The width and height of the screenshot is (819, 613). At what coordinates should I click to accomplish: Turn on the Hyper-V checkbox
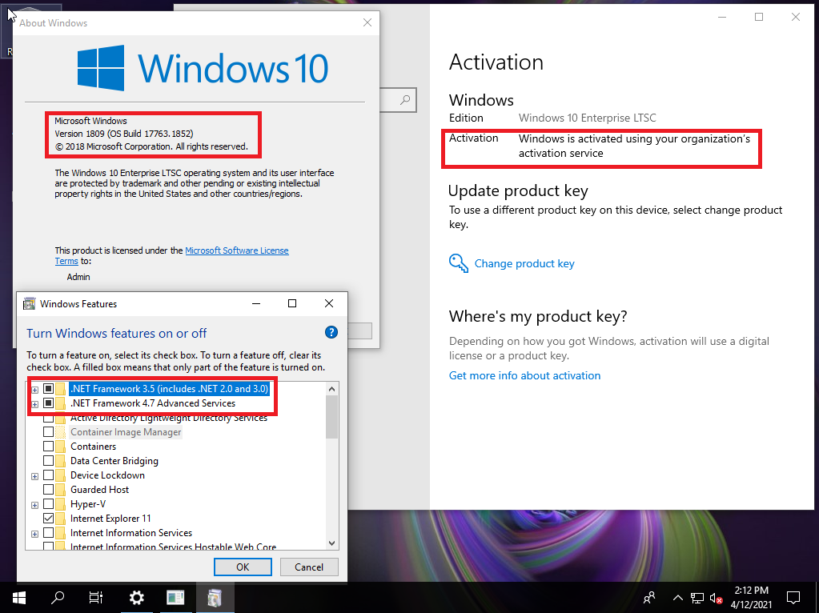(48, 504)
